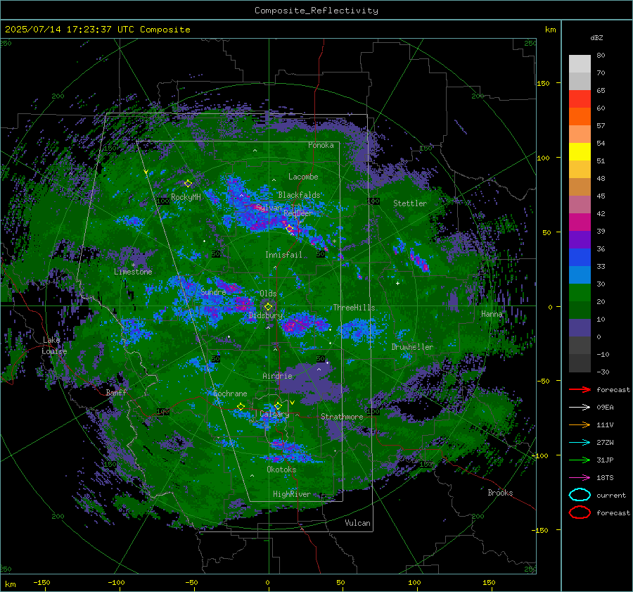Click the magenta 18TS arrow legend icon
633x592 pixels.
(580, 478)
